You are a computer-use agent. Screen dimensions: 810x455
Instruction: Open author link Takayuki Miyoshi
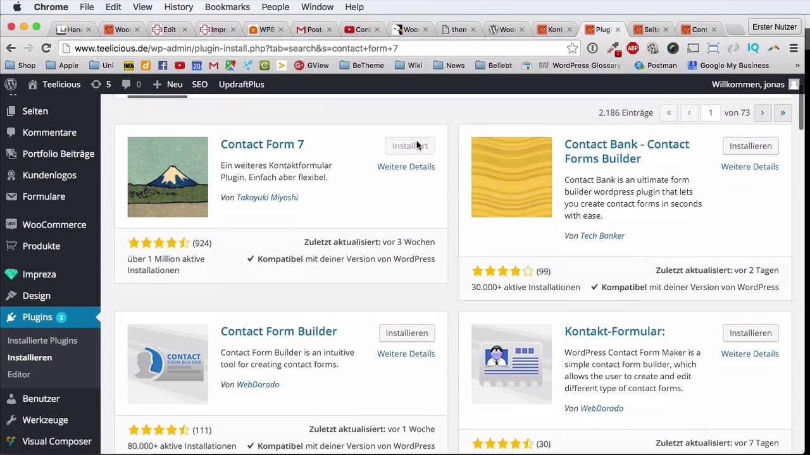(267, 197)
